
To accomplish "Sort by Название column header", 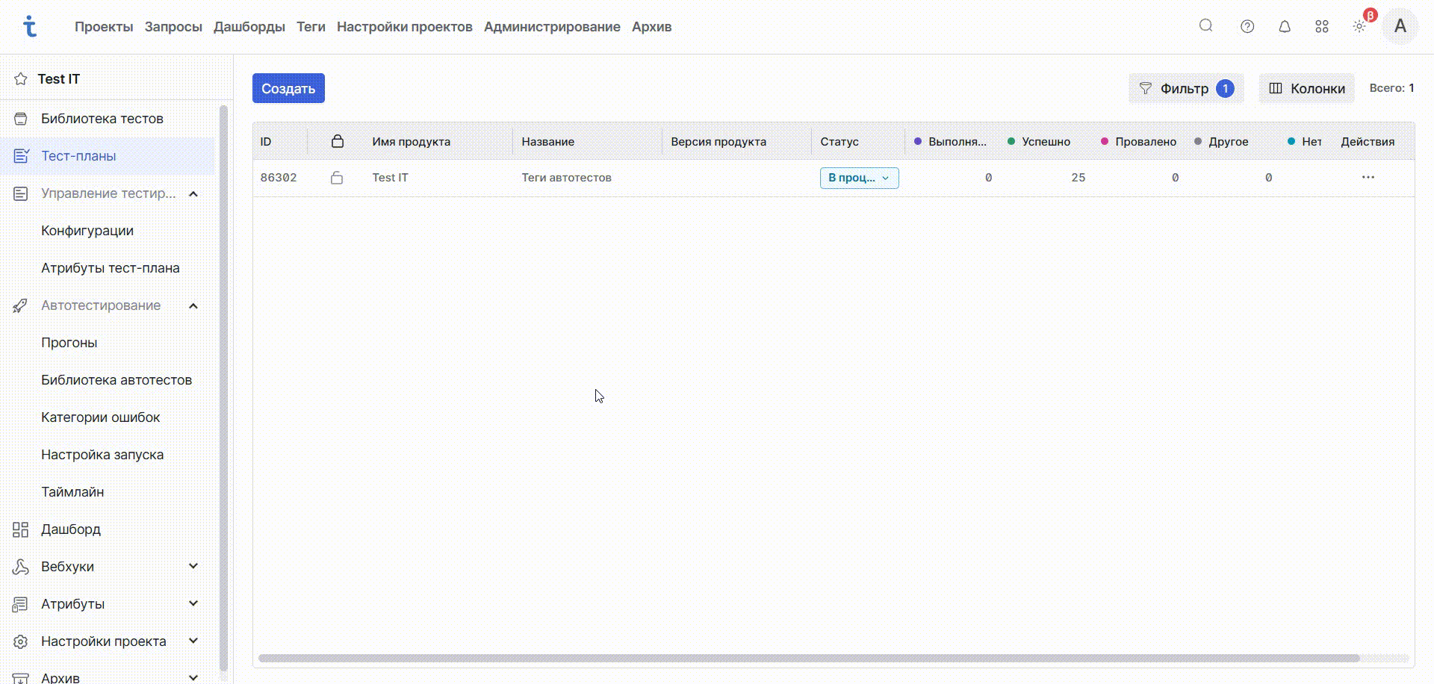I will (x=548, y=142).
